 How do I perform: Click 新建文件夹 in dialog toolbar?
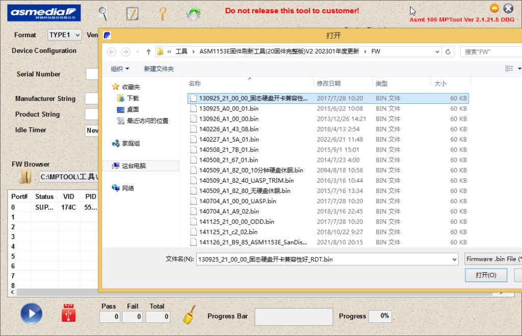(159, 69)
